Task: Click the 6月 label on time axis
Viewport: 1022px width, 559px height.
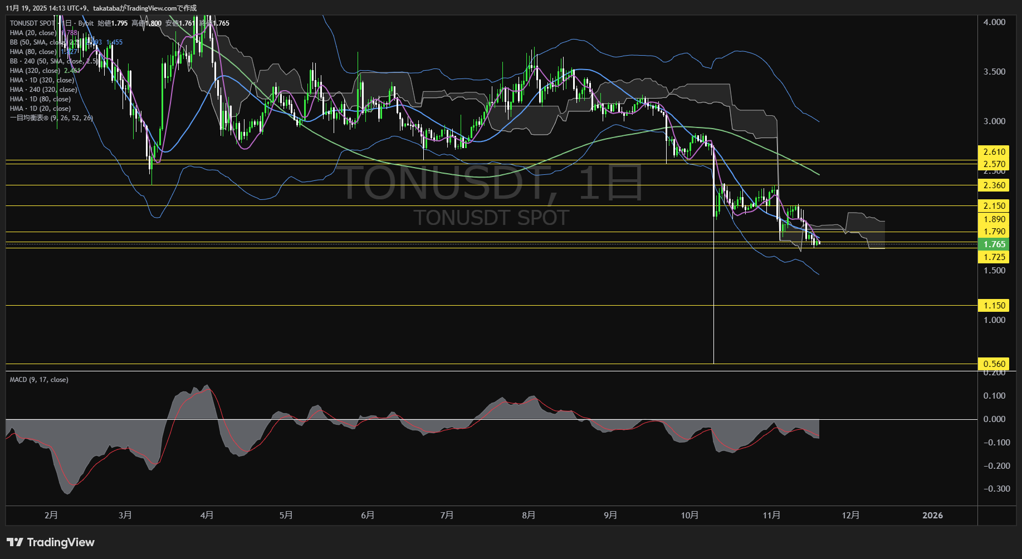Action: (x=368, y=515)
